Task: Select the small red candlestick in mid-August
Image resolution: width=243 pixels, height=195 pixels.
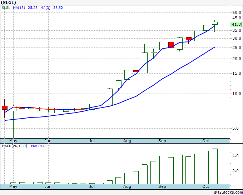Action: pyautogui.click(x=136, y=71)
